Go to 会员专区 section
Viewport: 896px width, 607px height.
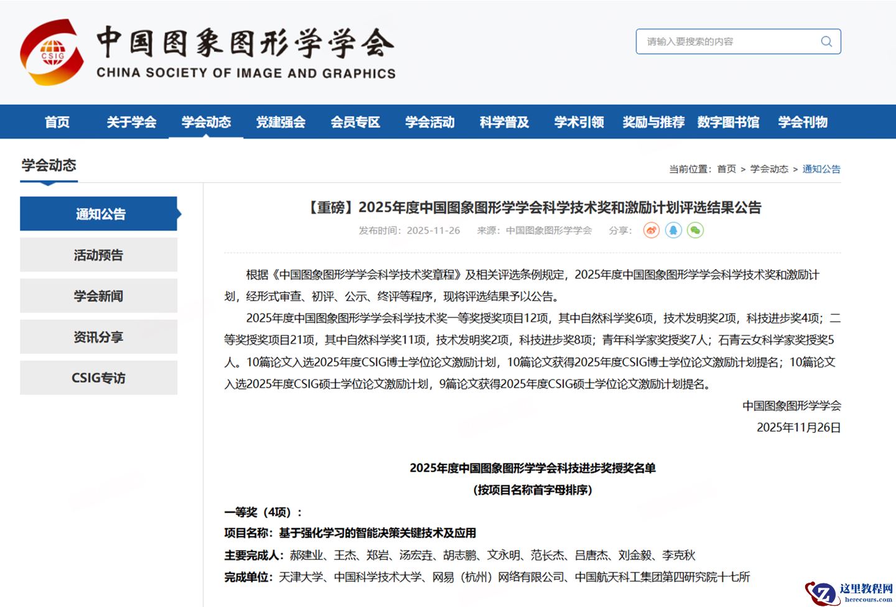(x=355, y=122)
